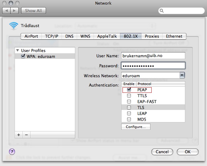Collapse the User Profiles disclosure triangle

(18, 50)
